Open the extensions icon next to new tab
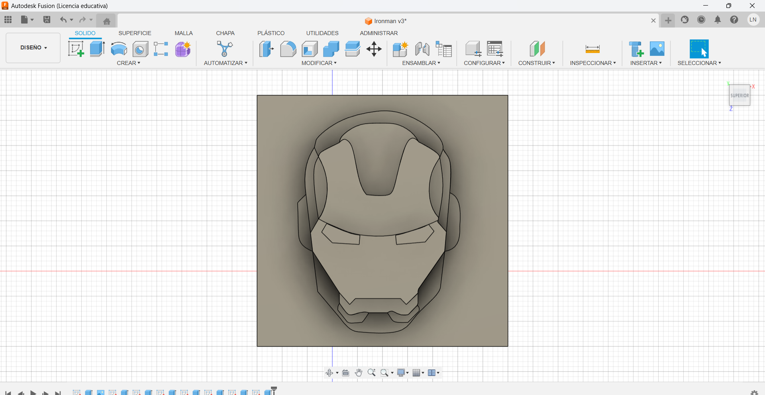Viewport: 765px width, 395px height. point(685,20)
